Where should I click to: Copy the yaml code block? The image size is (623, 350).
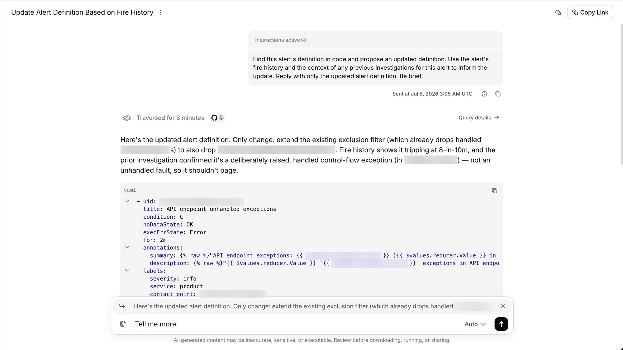[x=494, y=191]
